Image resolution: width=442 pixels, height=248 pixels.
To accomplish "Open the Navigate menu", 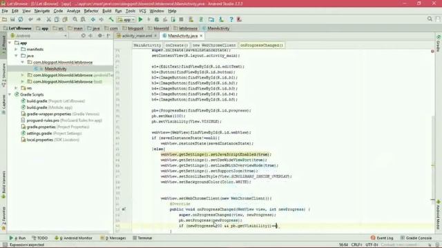I will (42, 11).
